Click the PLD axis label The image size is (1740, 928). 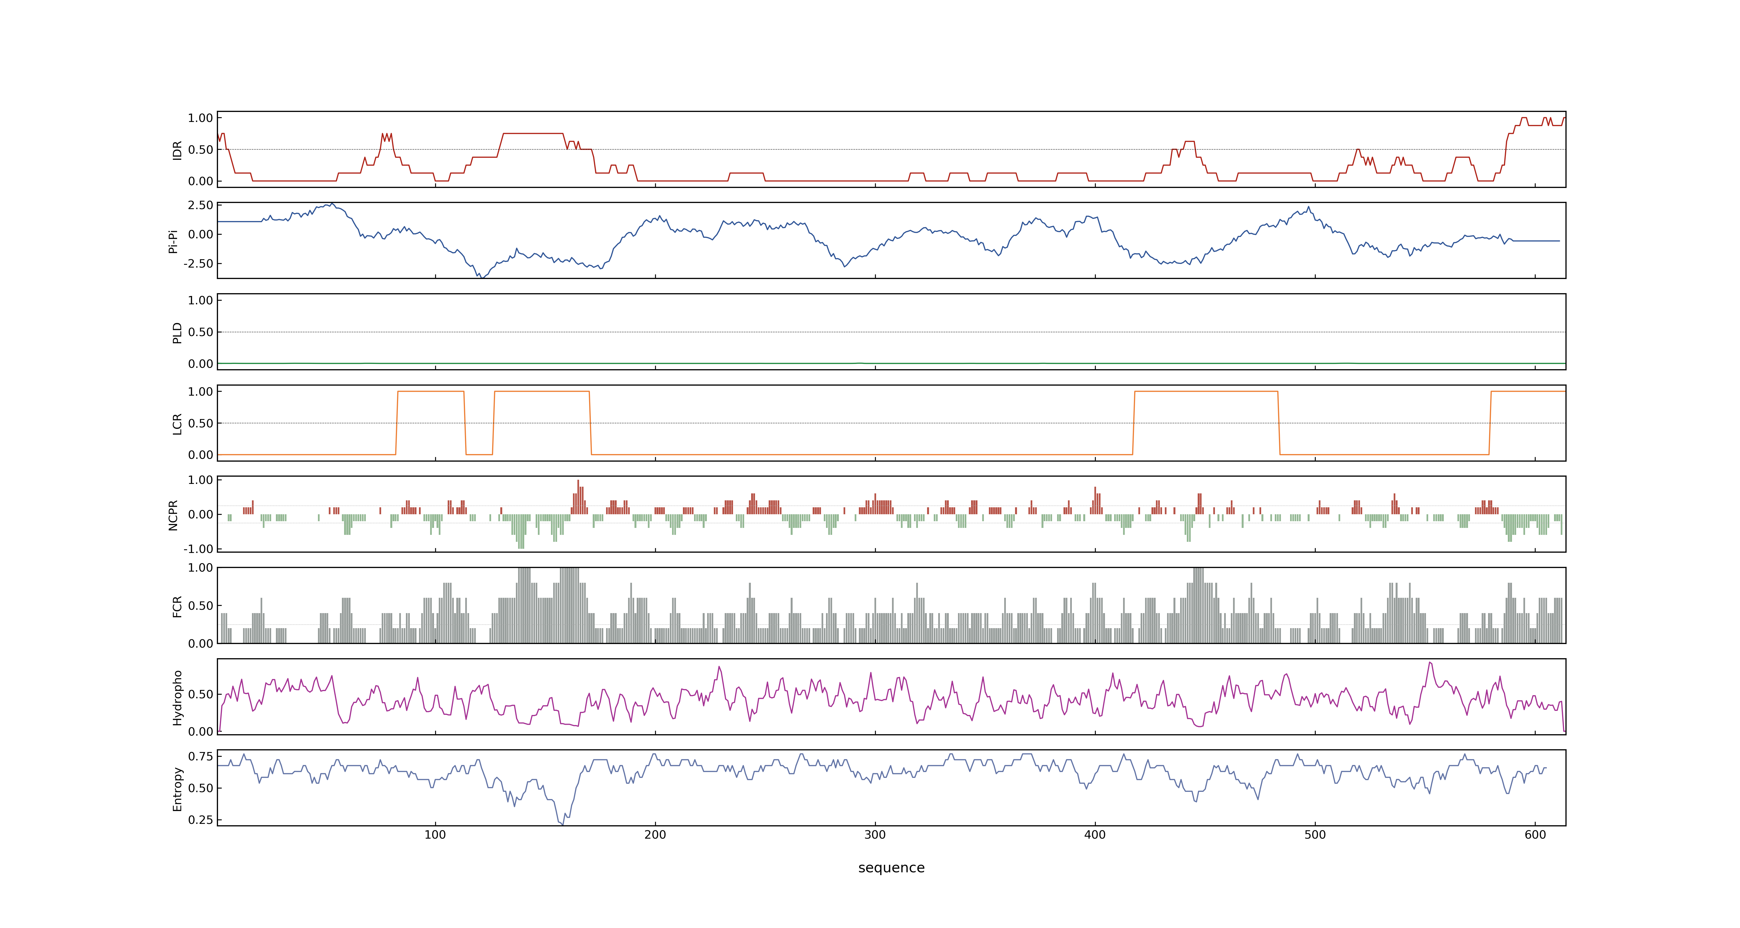point(178,332)
